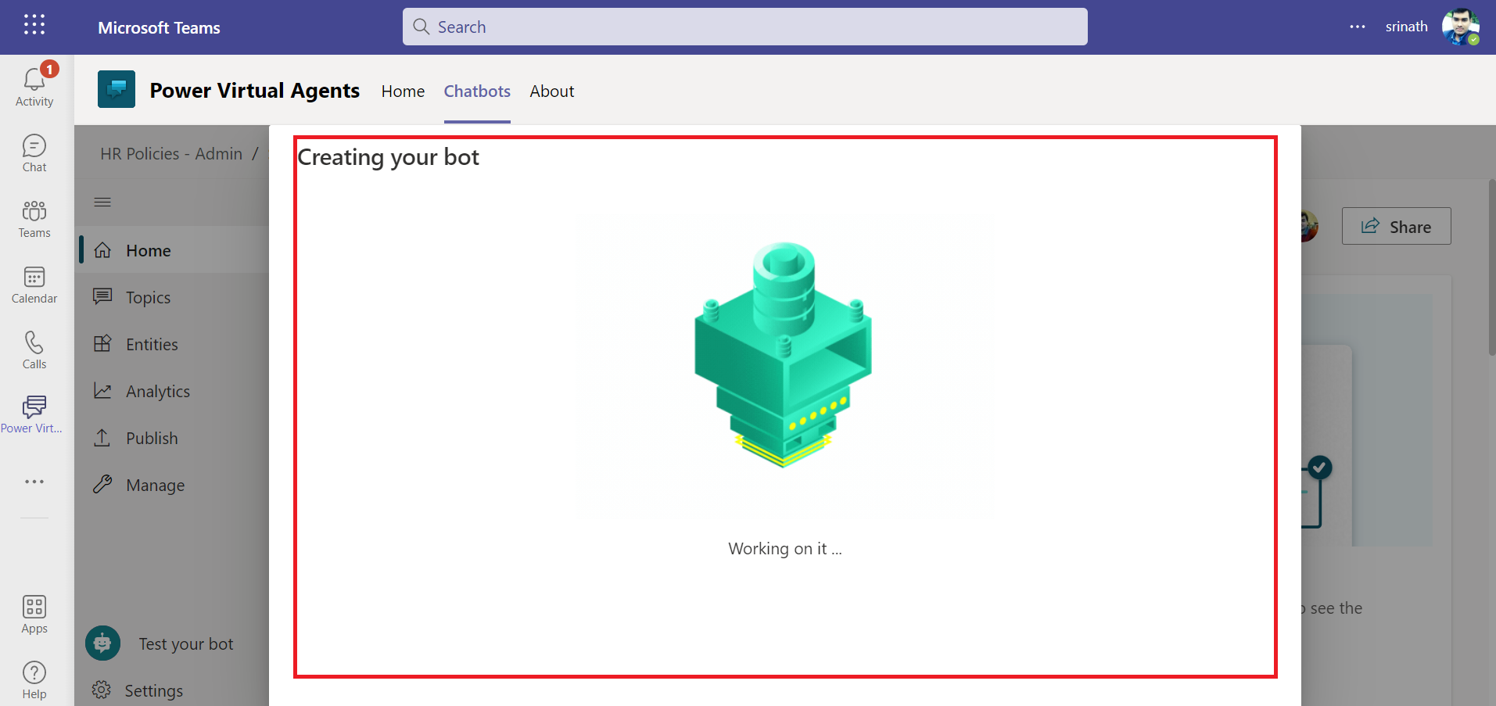Image resolution: width=1496 pixels, height=706 pixels.
Task: Select the Power Virtual Agents sidebar app
Action: (x=34, y=414)
